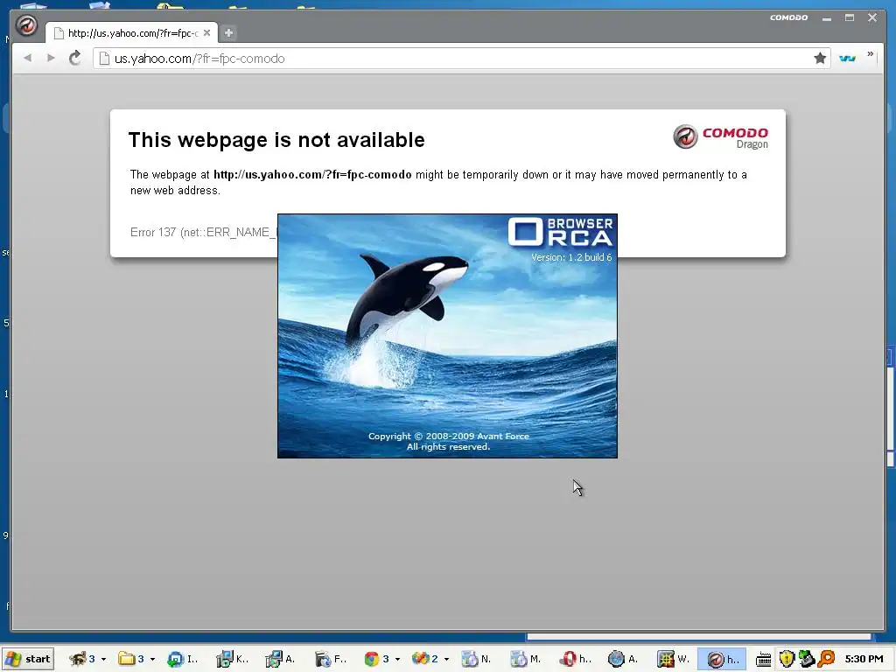Go back with the back arrow
The image size is (896, 672).
(x=27, y=58)
